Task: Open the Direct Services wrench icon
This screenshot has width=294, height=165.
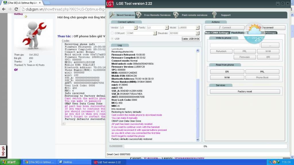Action: tap(112, 15)
